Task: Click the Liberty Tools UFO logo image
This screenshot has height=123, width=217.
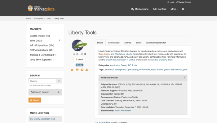Action: click(x=79, y=45)
